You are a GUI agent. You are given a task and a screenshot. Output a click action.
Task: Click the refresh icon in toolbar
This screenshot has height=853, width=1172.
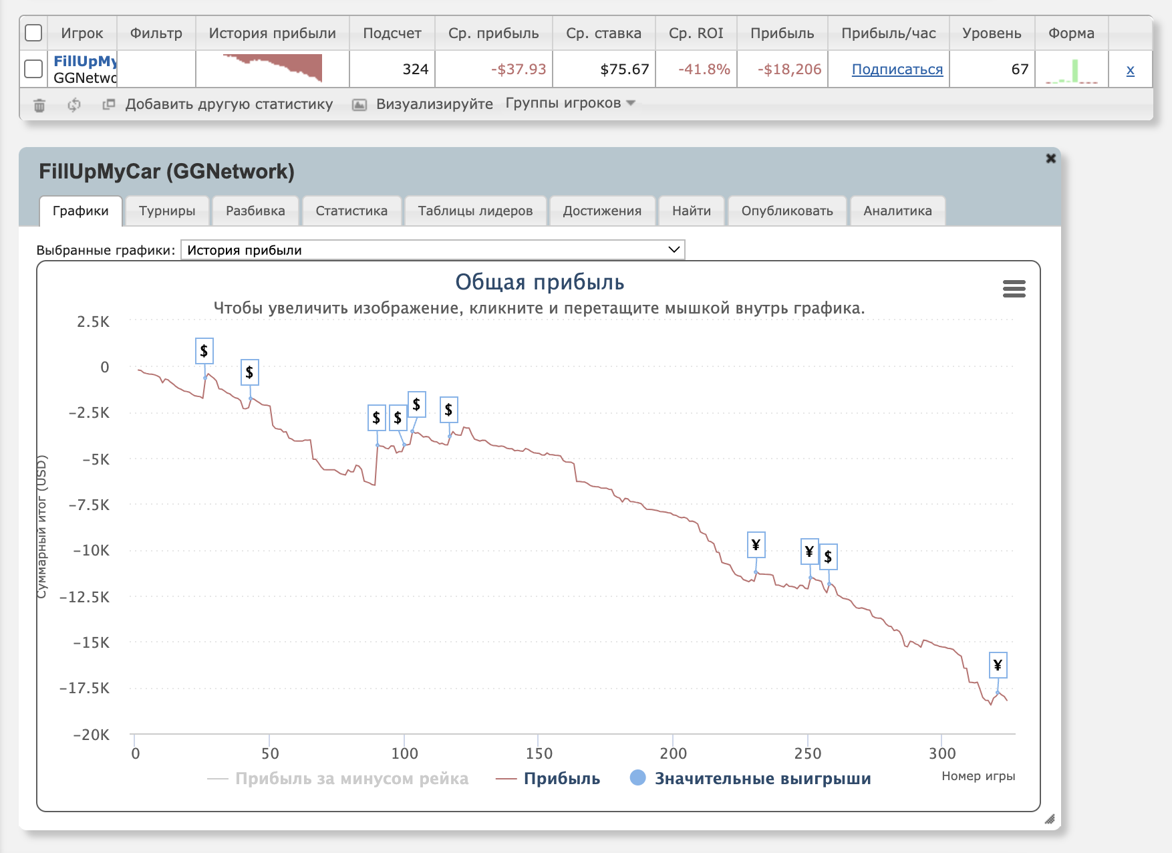pos(74,105)
